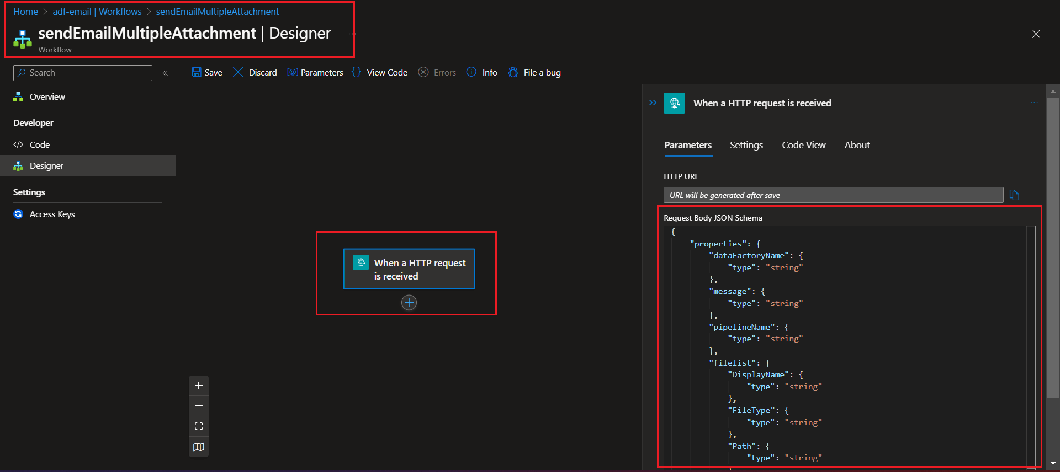Click the File a bug label

(542, 73)
